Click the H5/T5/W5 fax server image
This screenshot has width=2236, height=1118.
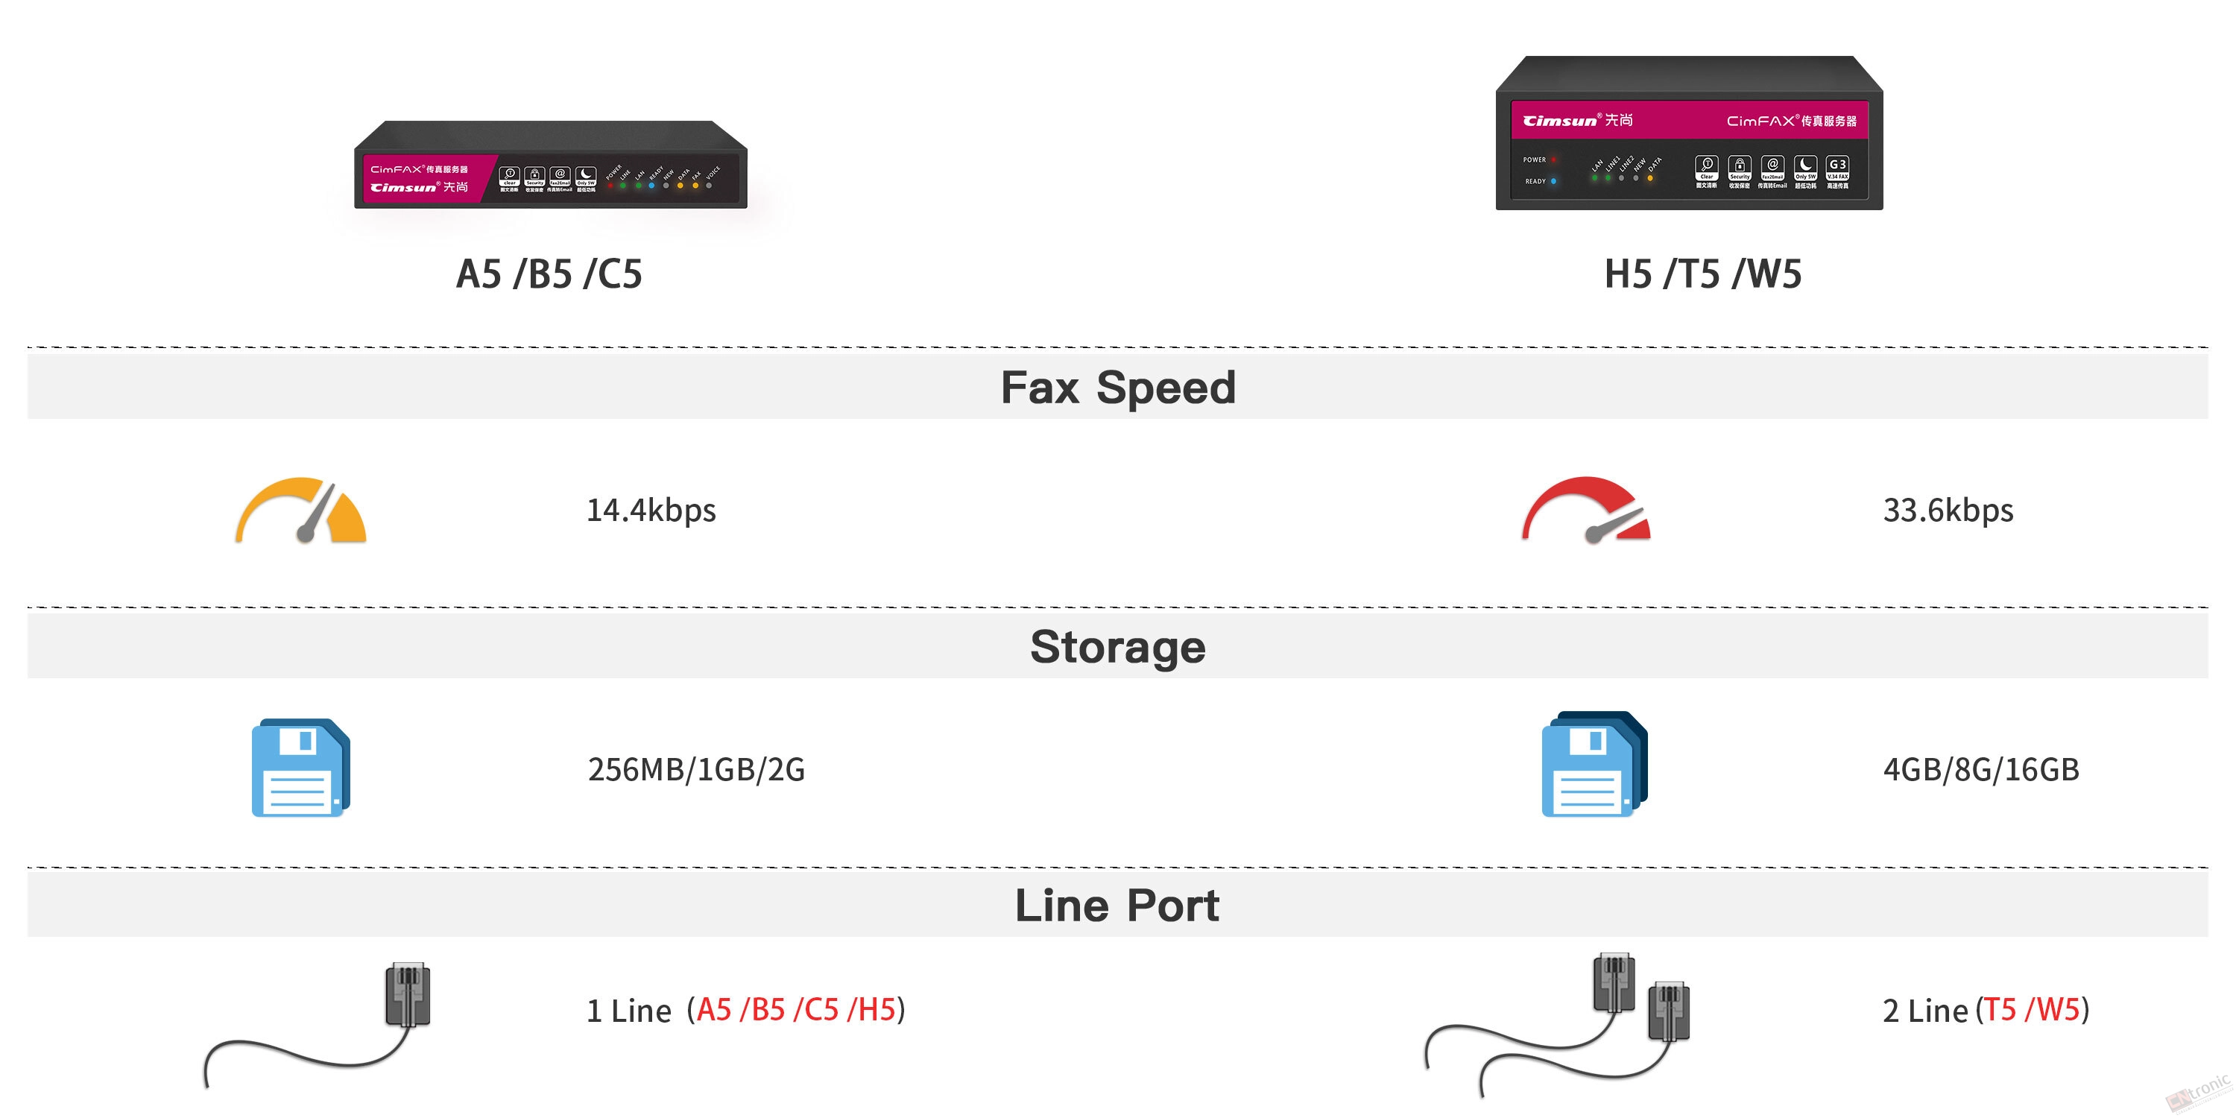point(1688,133)
